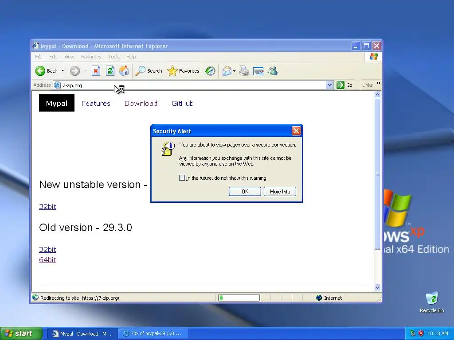
Task: Click 32bit link under Old version
Action: [47, 249]
